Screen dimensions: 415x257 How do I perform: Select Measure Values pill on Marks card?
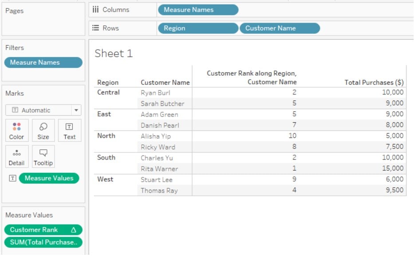tap(49, 178)
